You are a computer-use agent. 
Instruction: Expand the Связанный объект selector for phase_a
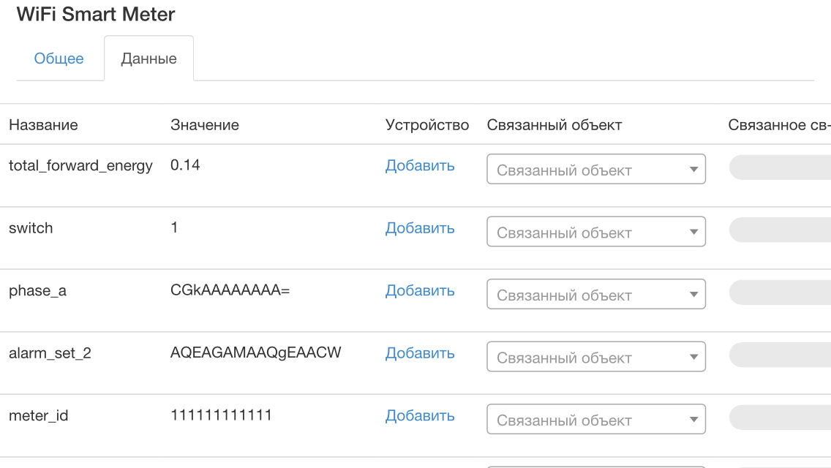point(595,293)
